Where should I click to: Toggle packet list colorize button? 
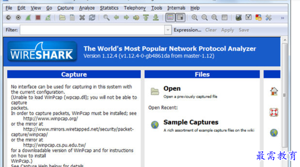click(170, 18)
